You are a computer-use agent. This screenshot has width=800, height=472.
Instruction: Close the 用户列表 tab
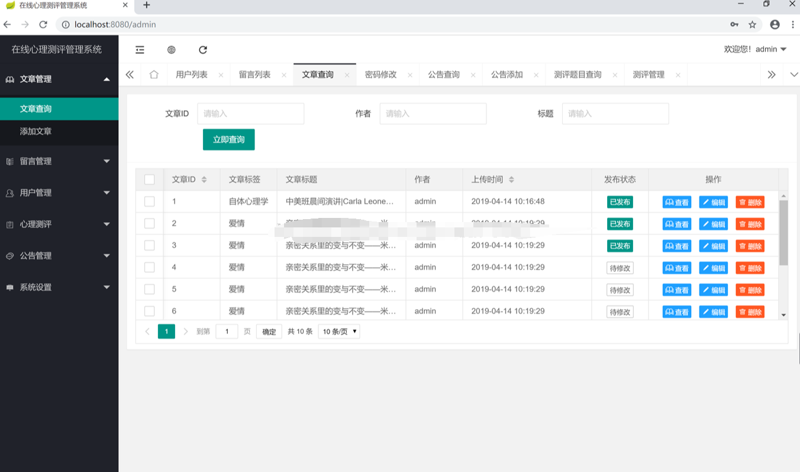pos(221,75)
